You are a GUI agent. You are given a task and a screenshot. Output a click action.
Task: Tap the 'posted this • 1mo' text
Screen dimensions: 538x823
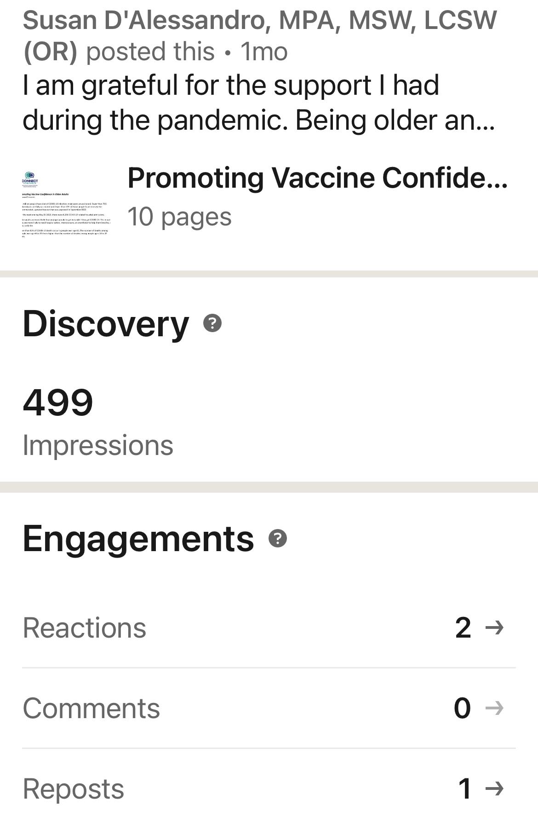click(187, 51)
